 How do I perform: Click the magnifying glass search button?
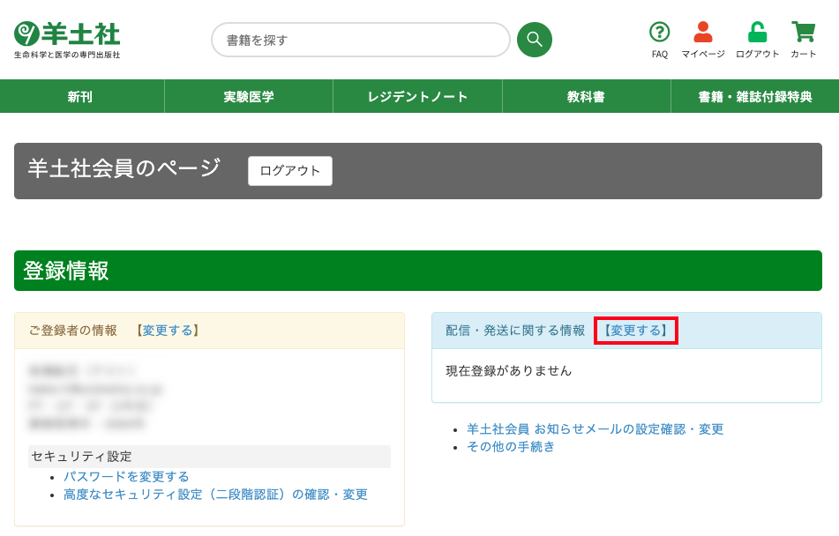(x=534, y=40)
